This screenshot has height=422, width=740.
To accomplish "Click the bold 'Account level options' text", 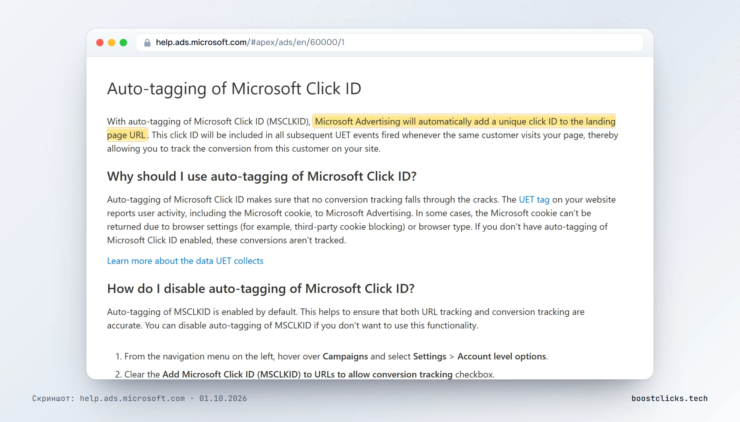I will [x=502, y=356].
